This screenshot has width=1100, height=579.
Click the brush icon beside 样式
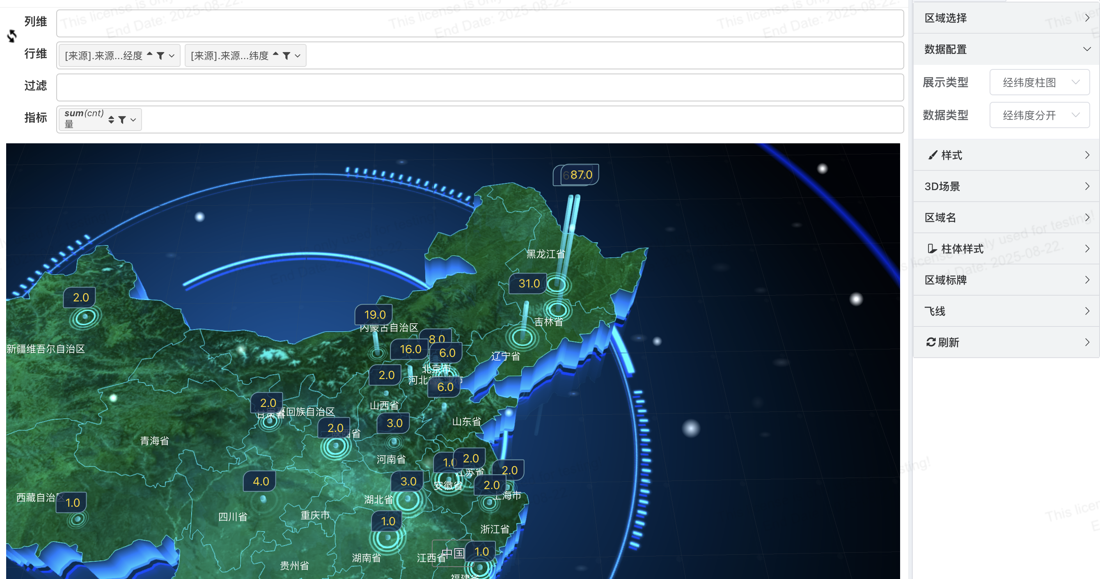pos(932,155)
